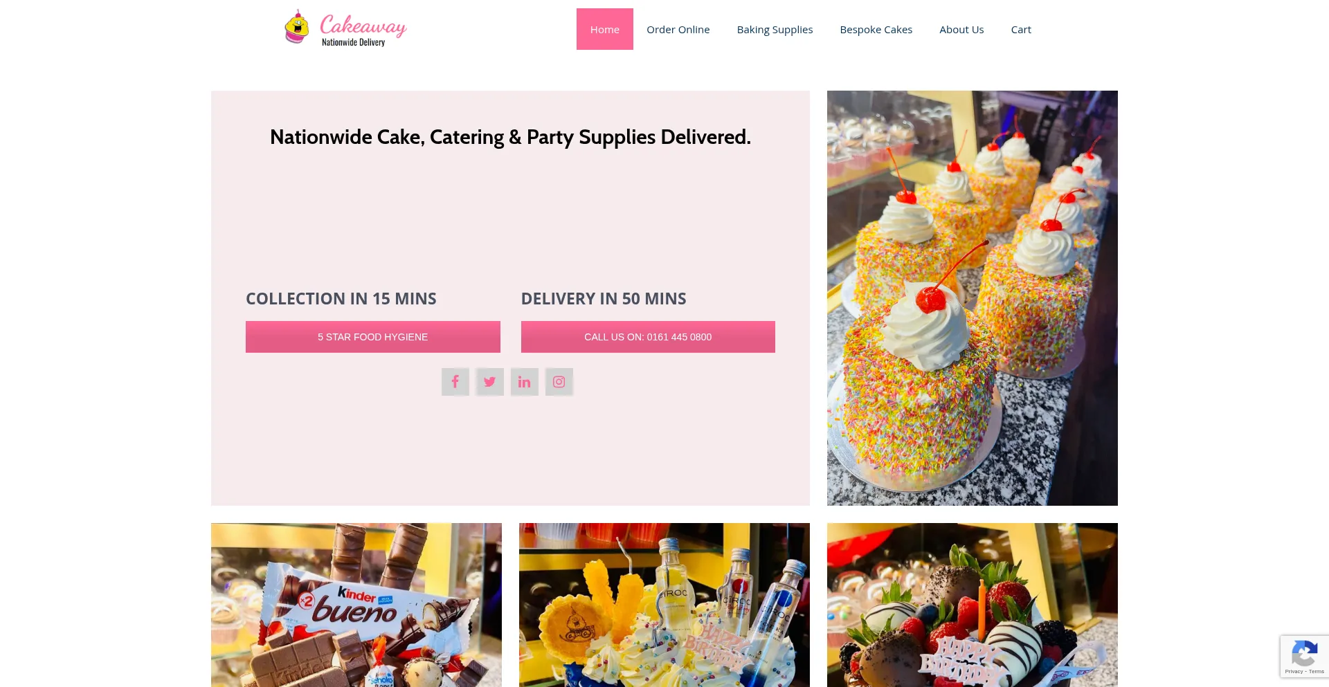Click the 5 Star Food Hygiene button
Image resolution: width=1329 pixels, height=687 pixels.
[x=373, y=337]
